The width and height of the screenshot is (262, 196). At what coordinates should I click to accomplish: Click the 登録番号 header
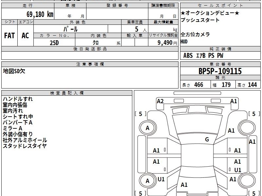point(117,5)
